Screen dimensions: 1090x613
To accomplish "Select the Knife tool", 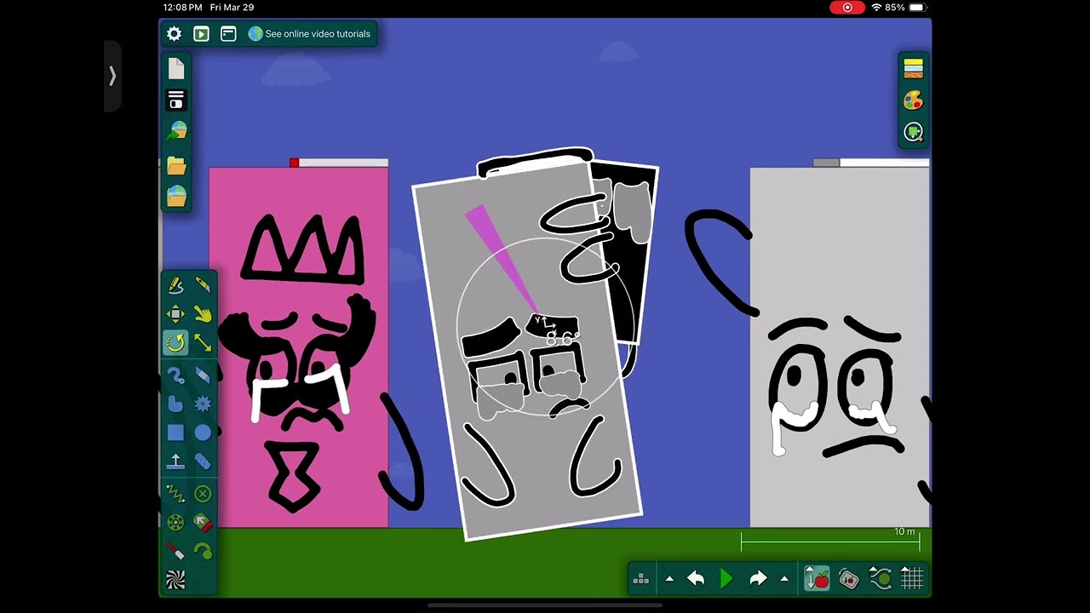I will 203,285.
